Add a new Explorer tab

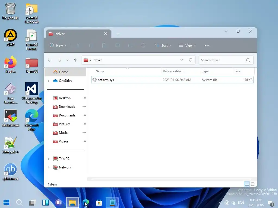(118, 34)
